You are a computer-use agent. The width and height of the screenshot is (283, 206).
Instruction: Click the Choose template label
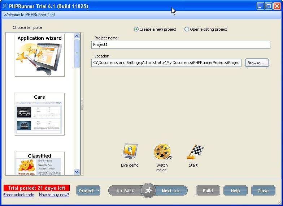pyautogui.click(x=27, y=27)
